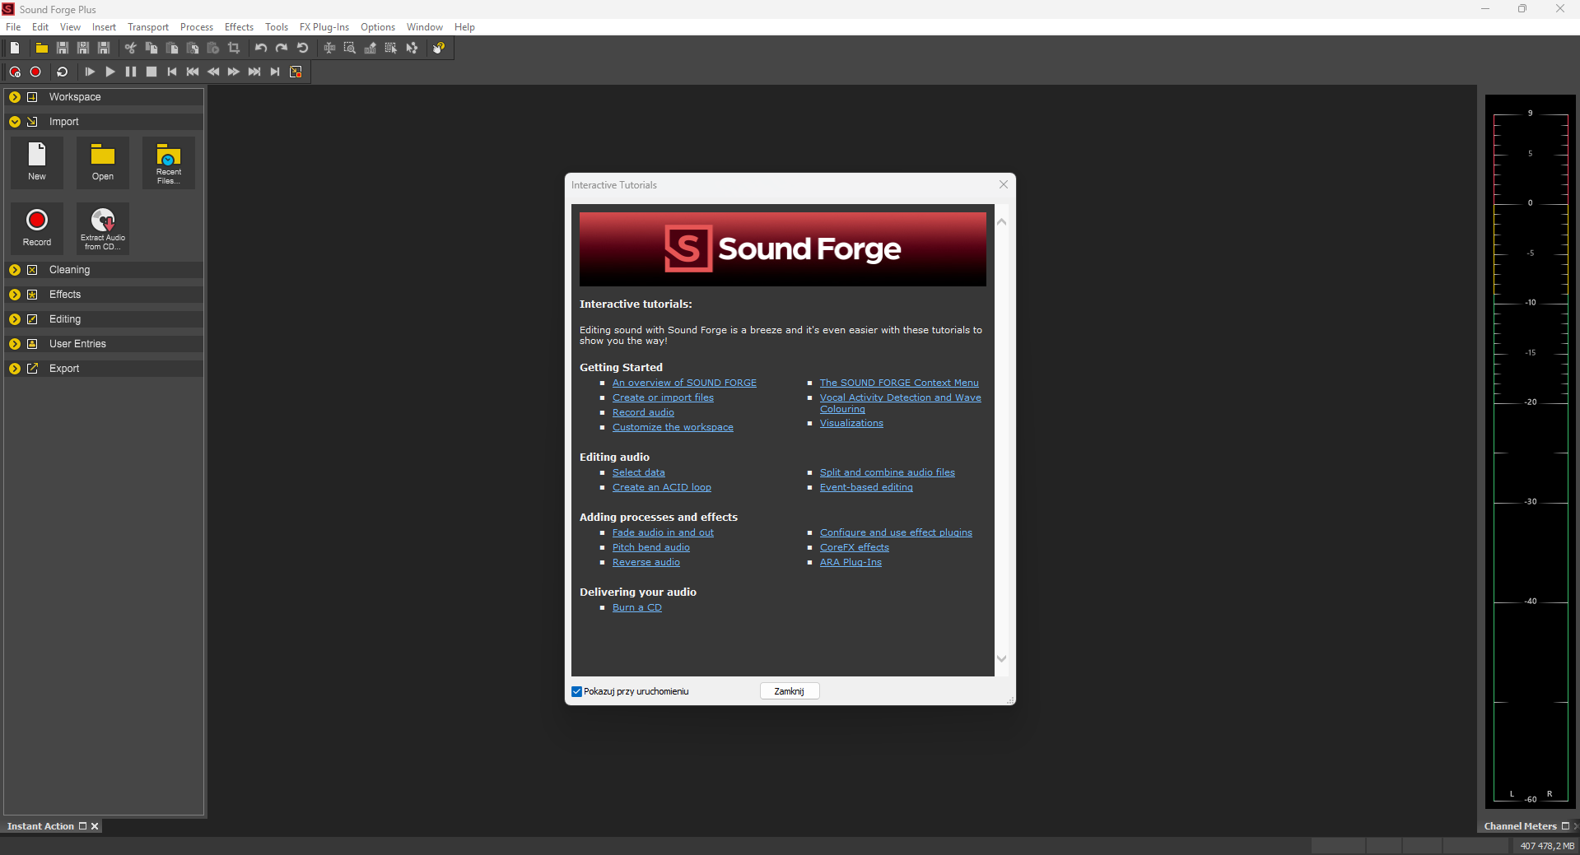The image size is (1580, 855).
Task: Click the Record tile in Import panel
Action: [37, 229]
